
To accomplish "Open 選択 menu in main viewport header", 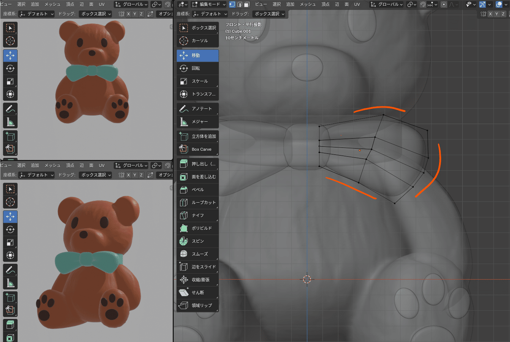I will (277, 4).
